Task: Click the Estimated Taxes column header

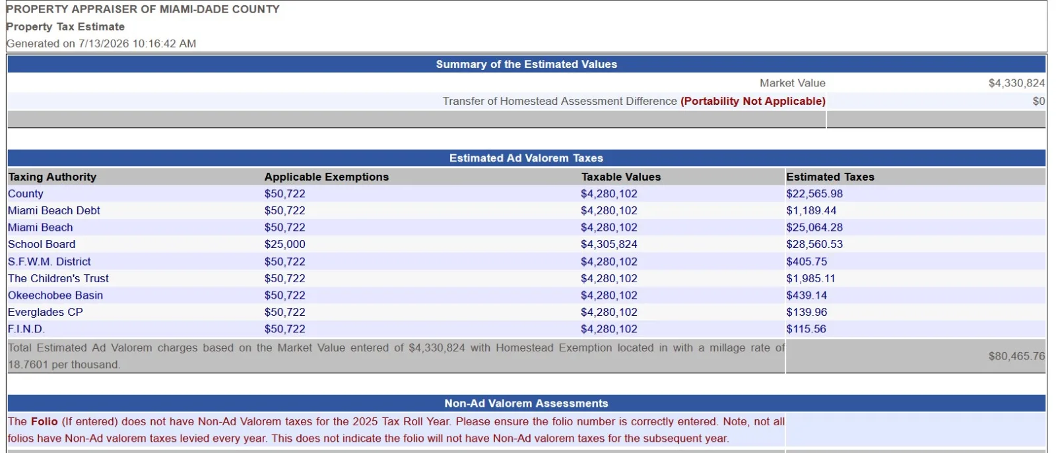Action: point(830,177)
